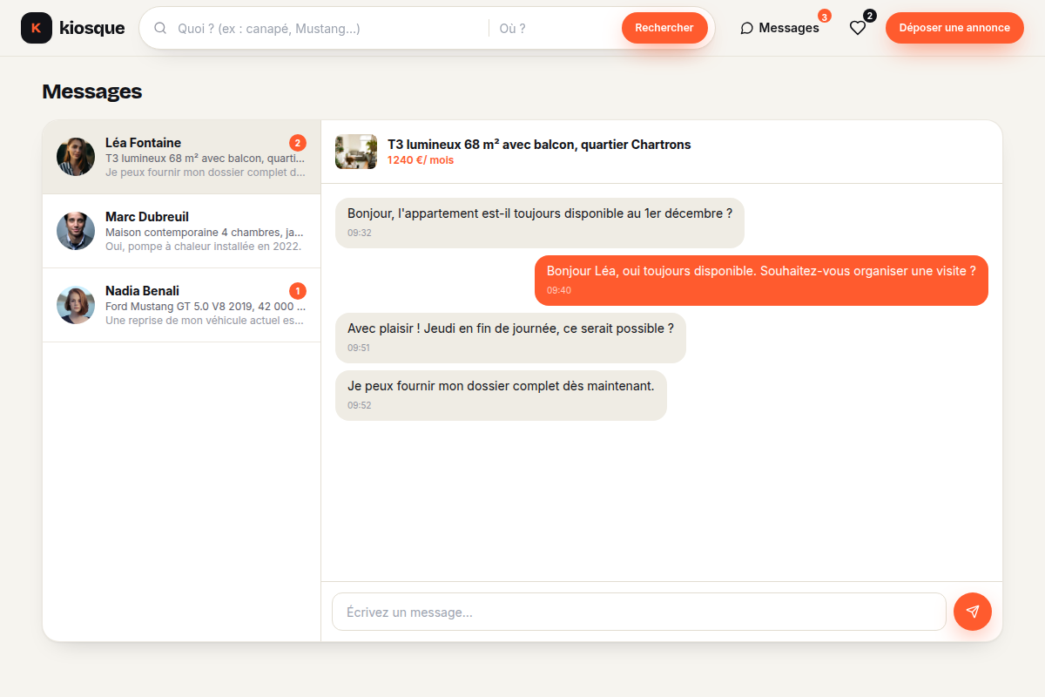The width and height of the screenshot is (1045, 697).
Task: Click the 09:51 message timestamp
Action: point(360,348)
